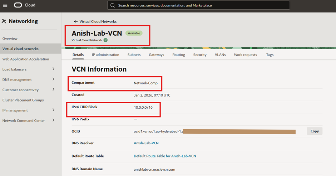Switch to the Subnets tab
This screenshot has height=176, width=336.
coord(134,55)
